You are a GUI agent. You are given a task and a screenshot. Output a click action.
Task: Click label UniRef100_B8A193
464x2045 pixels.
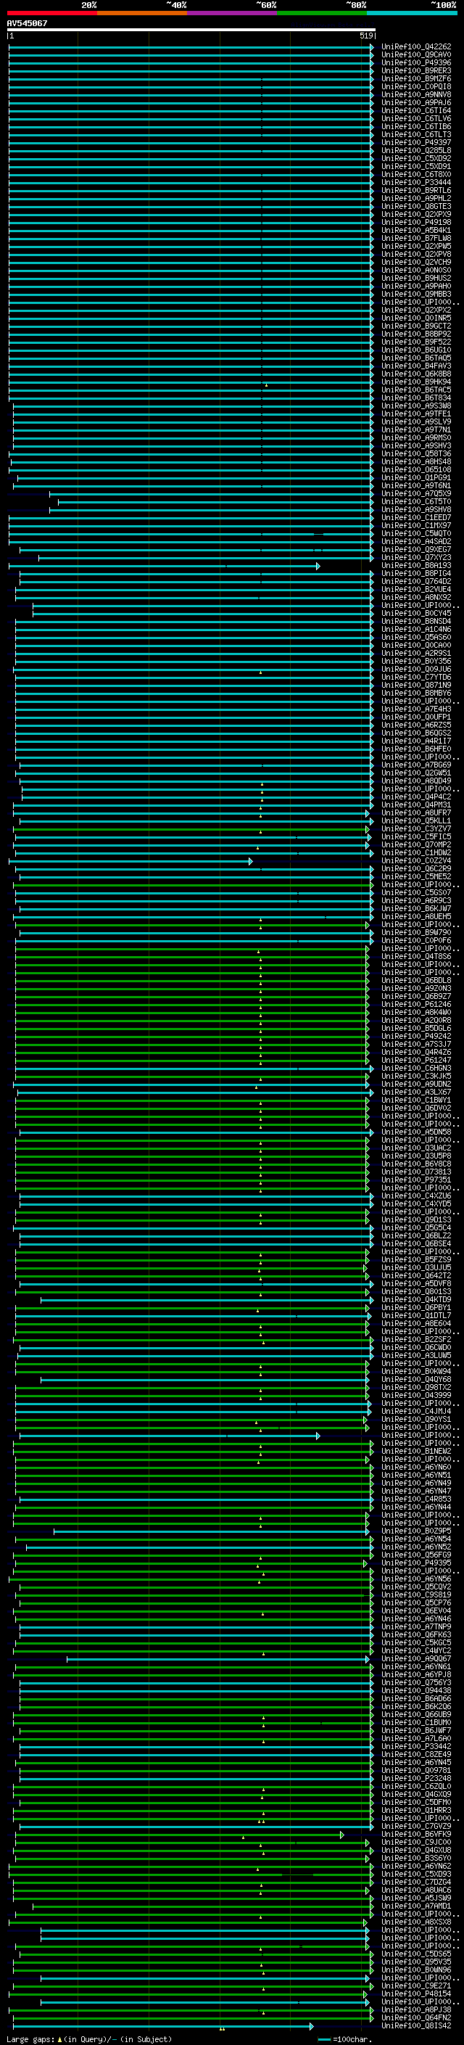(416, 566)
